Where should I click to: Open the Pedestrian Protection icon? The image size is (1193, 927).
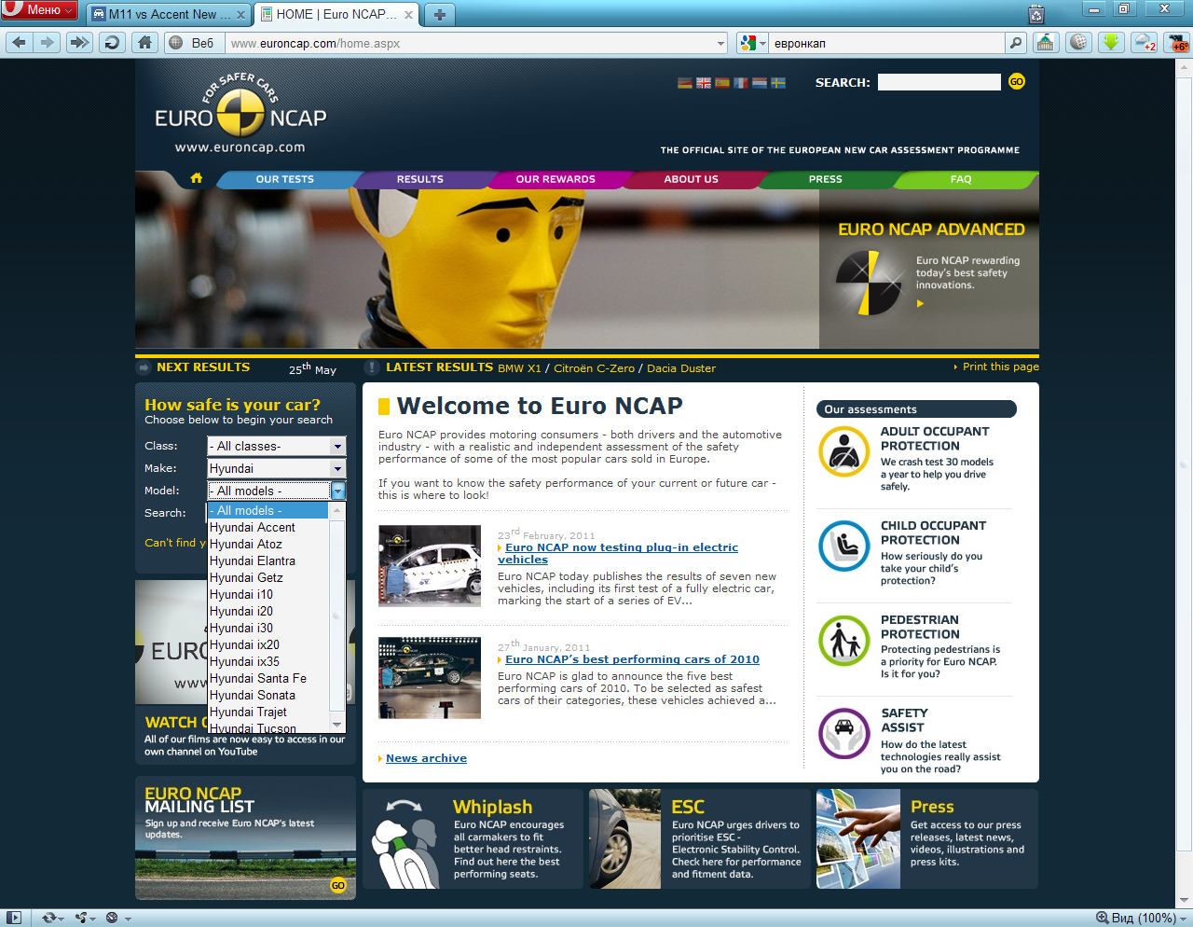843,641
